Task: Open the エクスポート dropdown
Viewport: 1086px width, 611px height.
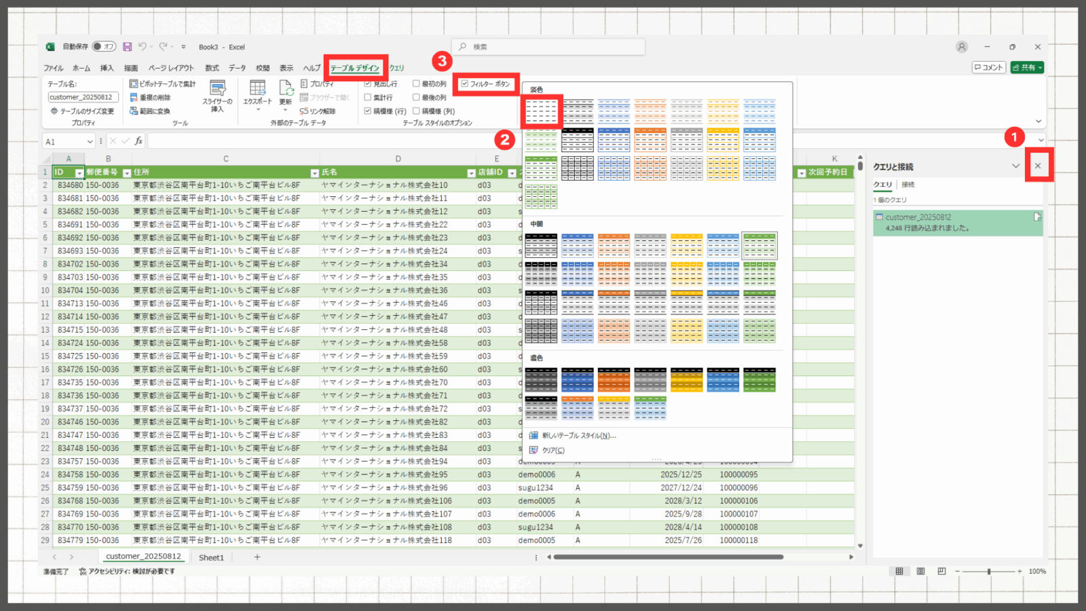Action: point(258,94)
